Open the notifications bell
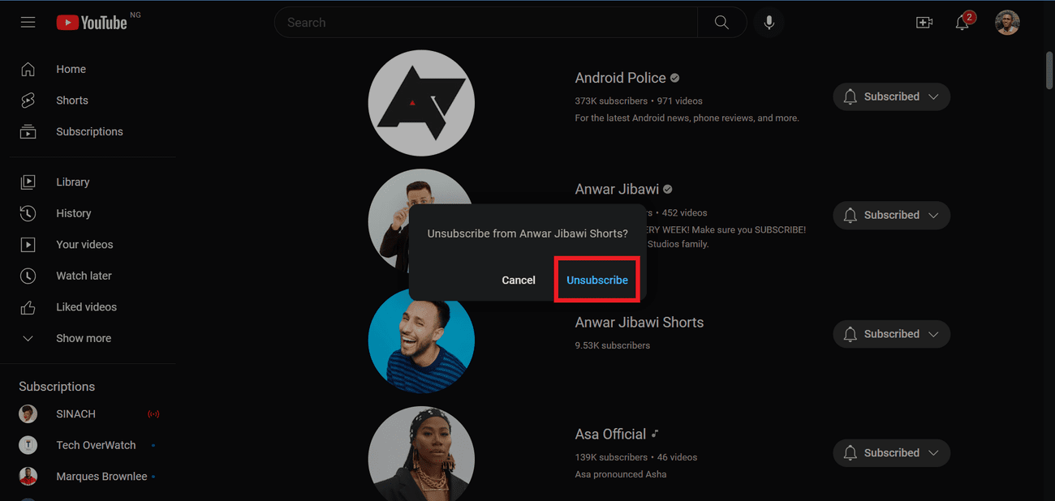The image size is (1055, 501). (x=962, y=23)
